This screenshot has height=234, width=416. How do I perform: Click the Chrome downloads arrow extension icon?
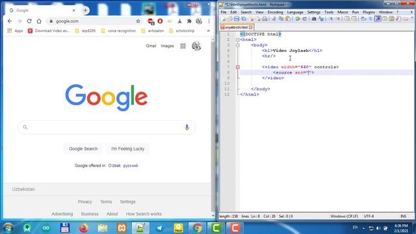(179, 21)
